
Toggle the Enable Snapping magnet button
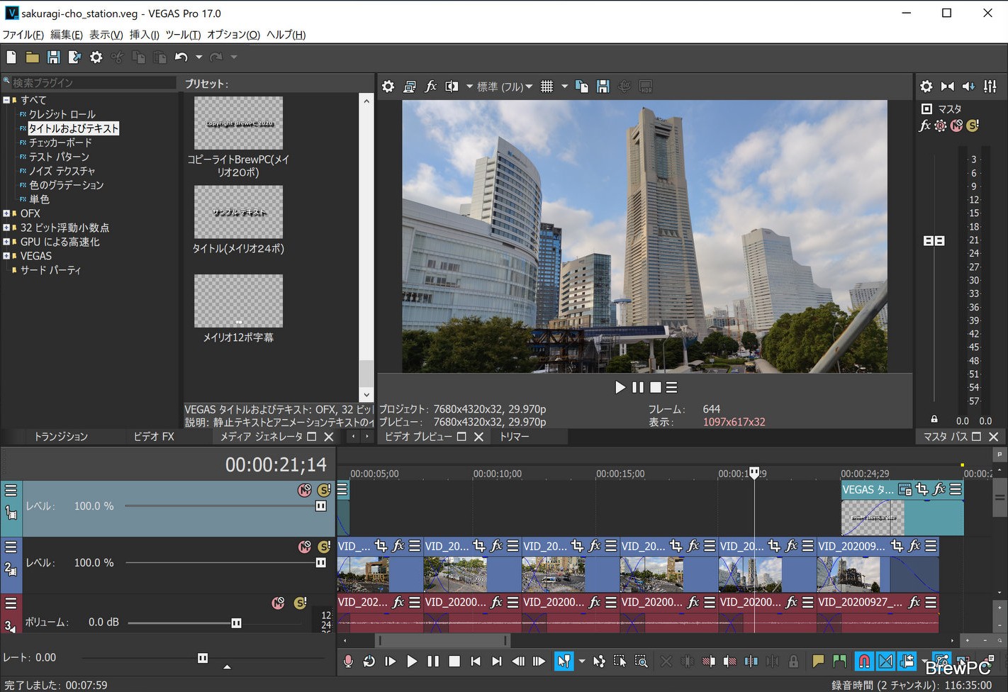coord(864,662)
